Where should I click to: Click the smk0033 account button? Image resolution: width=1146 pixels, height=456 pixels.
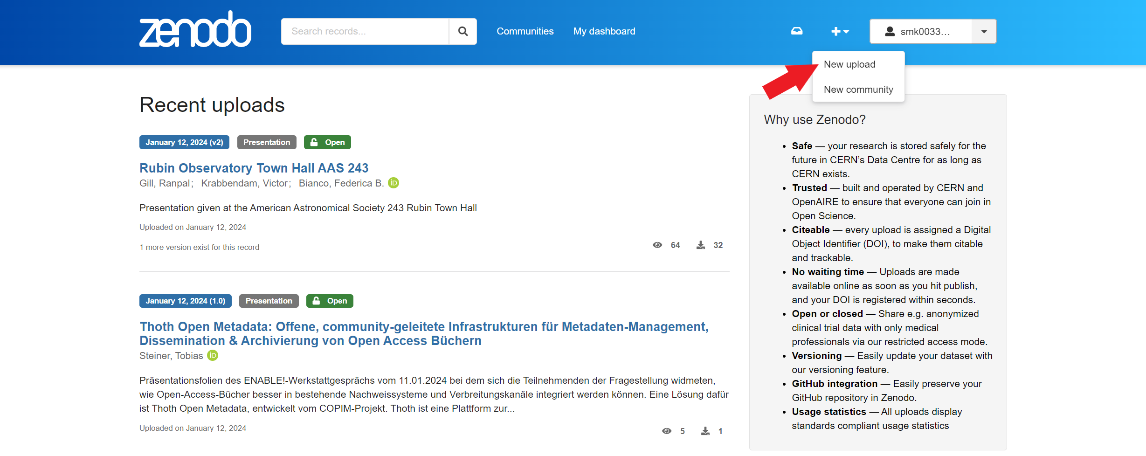point(921,31)
